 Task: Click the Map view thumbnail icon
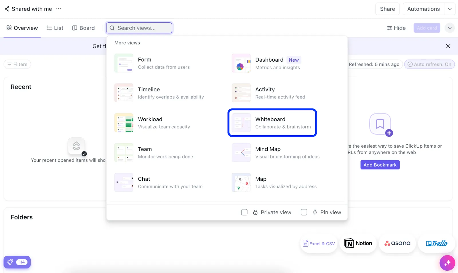241,182
